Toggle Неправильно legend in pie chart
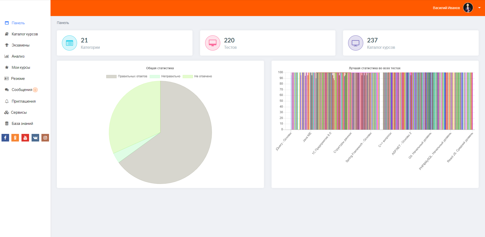The image size is (485, 237). click(x=165, y=76)
